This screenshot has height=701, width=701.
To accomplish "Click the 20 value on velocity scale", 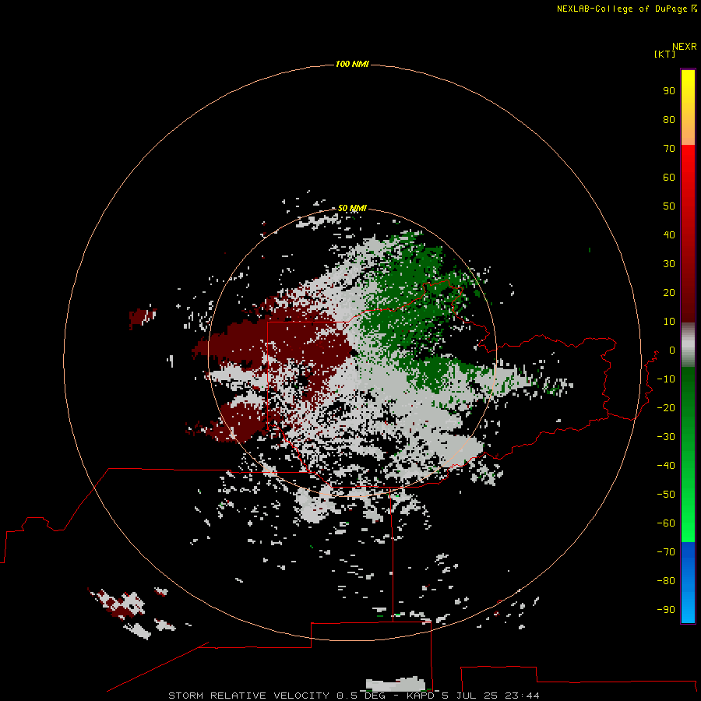I will [x=669, y=293].
